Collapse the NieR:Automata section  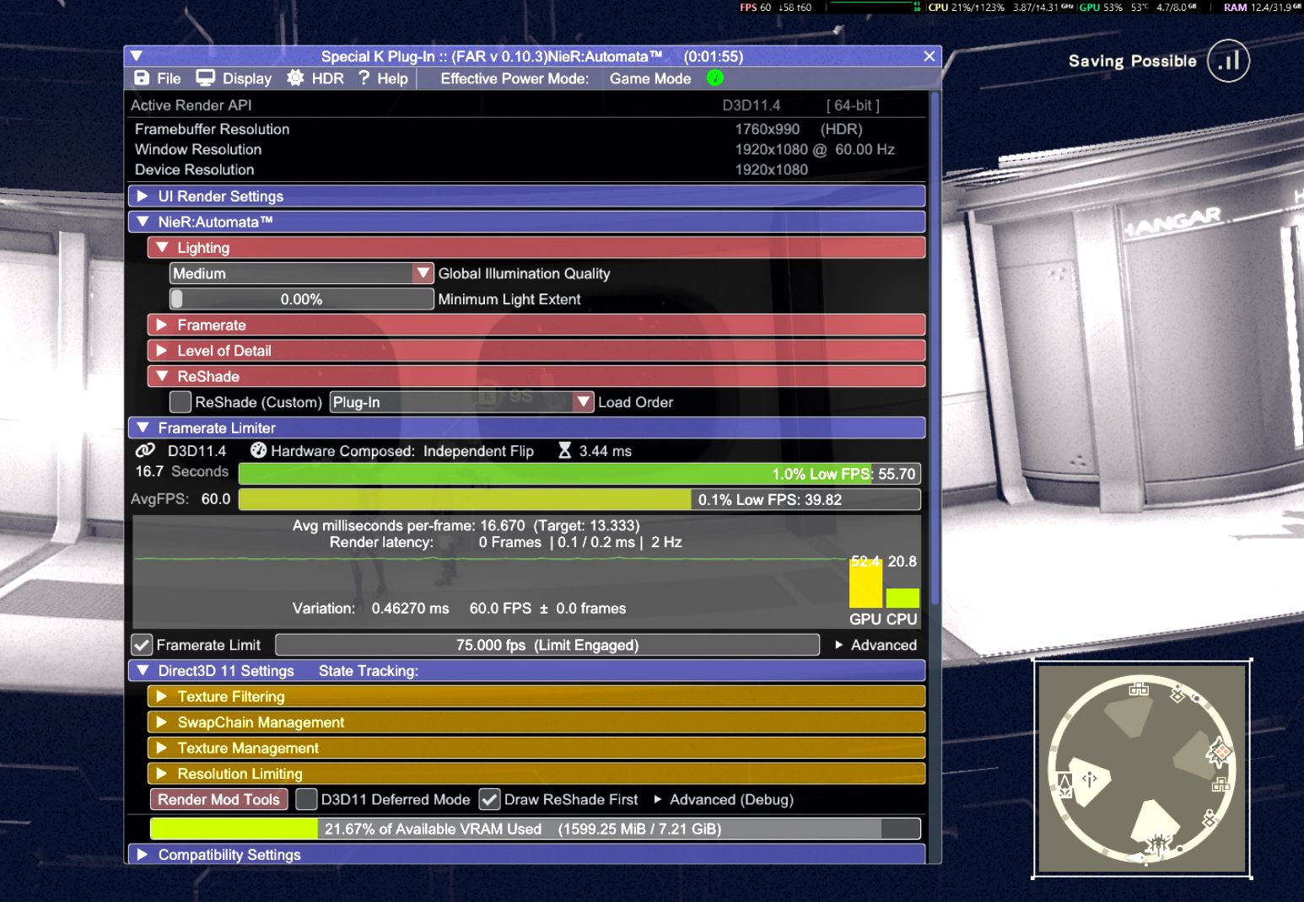[x=527, y=222]
